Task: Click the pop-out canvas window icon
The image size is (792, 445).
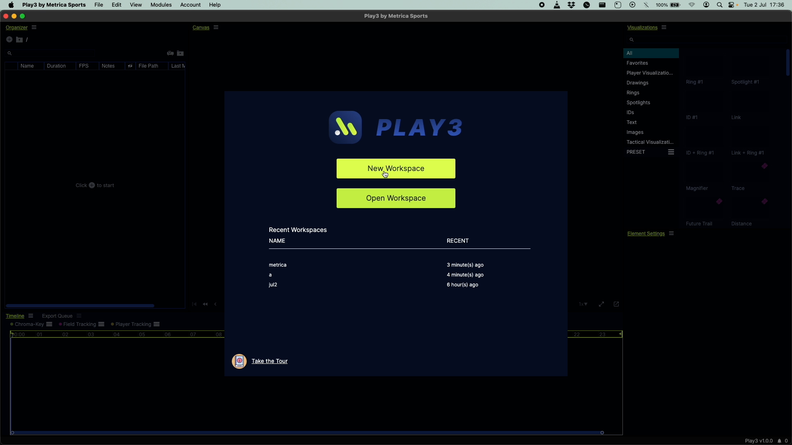Action: 616,304
